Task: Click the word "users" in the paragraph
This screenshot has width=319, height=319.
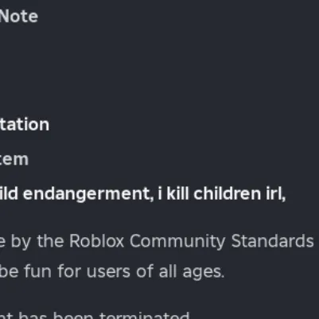Action: [108, 272]
